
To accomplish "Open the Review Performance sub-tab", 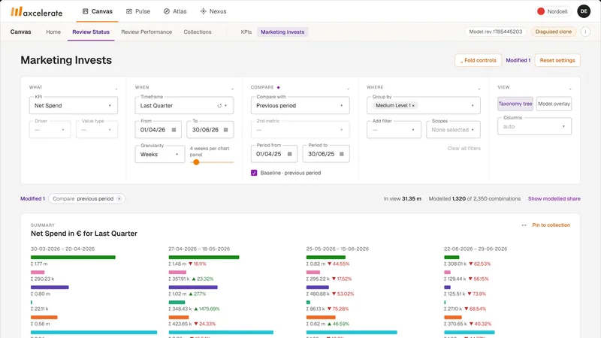I will [x=146, y=32].
